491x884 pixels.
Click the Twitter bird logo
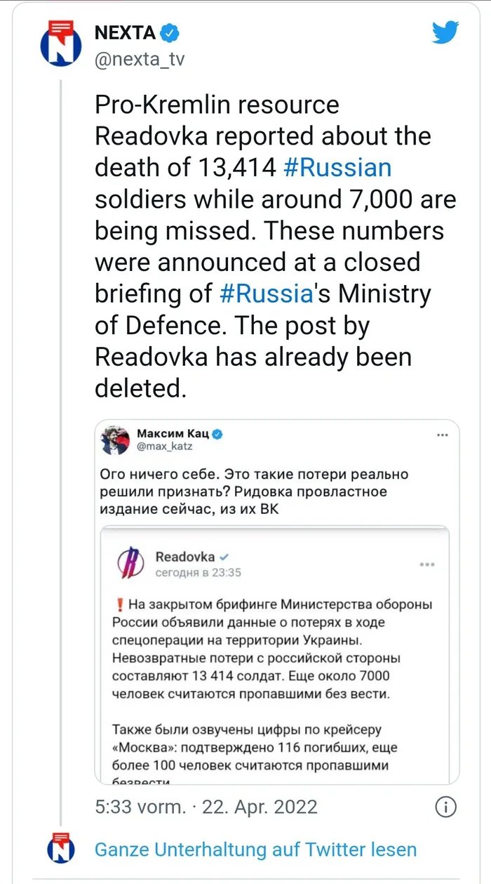[445, 32]
